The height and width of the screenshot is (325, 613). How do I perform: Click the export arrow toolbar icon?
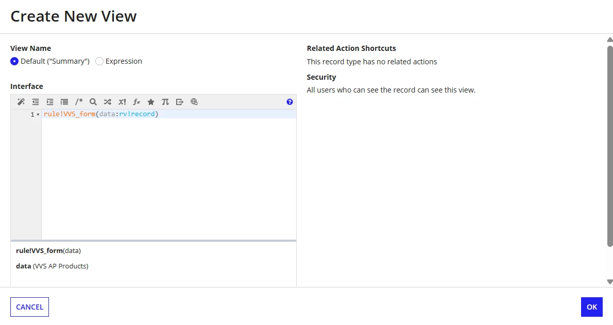179,102
